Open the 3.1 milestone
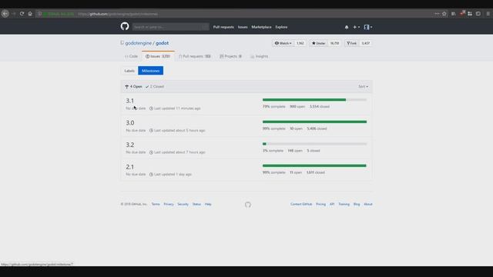This screenshot has width=493, height=277. pos(130,101)
